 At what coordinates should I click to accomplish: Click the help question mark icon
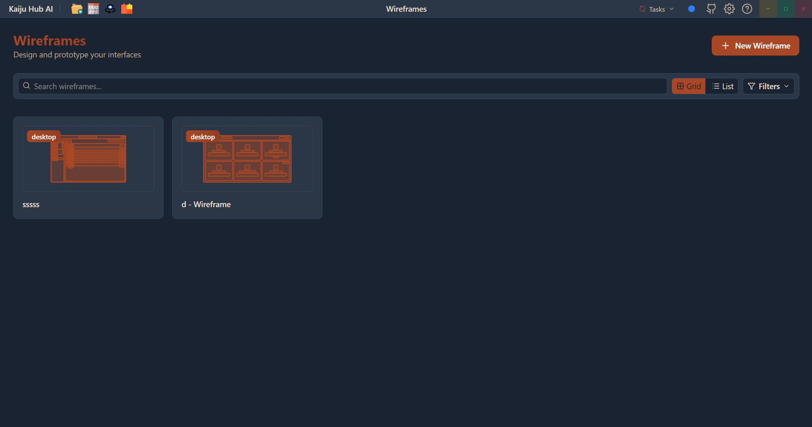tap(747, 9)
